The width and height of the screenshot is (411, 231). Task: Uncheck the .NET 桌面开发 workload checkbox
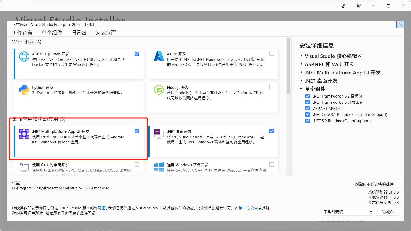[272, 131]
